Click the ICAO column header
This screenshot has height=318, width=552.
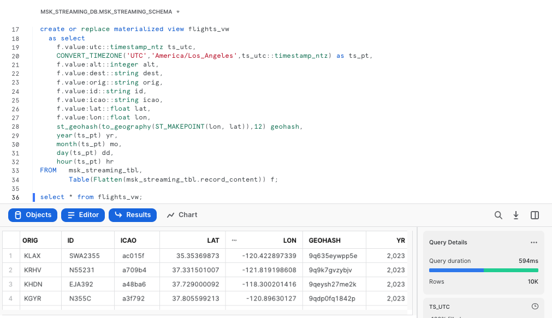tap(128, 240)
